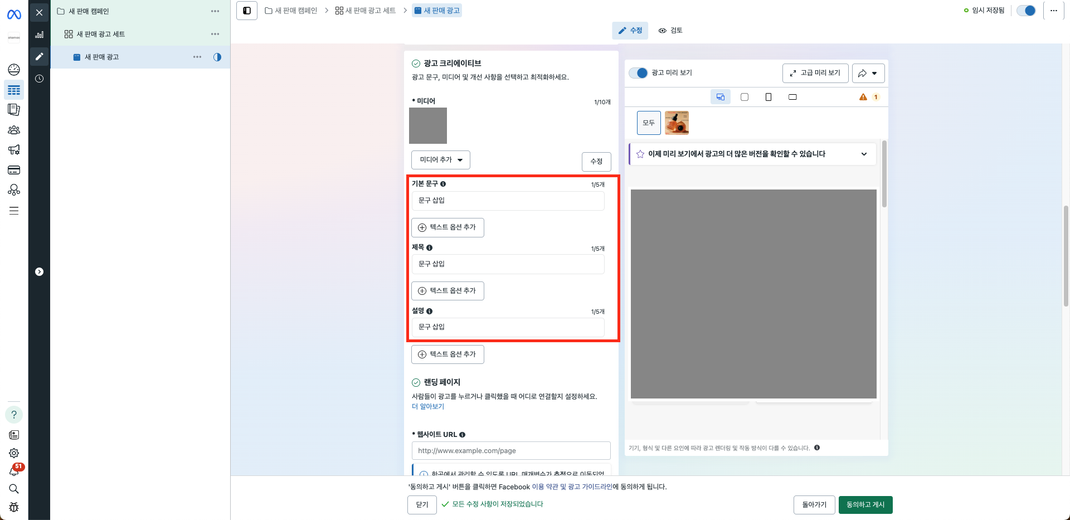Open the settings gear in left sidebar
This screenshot has height=520, width=1070.
pyautogui.click(x=14, y=453)
